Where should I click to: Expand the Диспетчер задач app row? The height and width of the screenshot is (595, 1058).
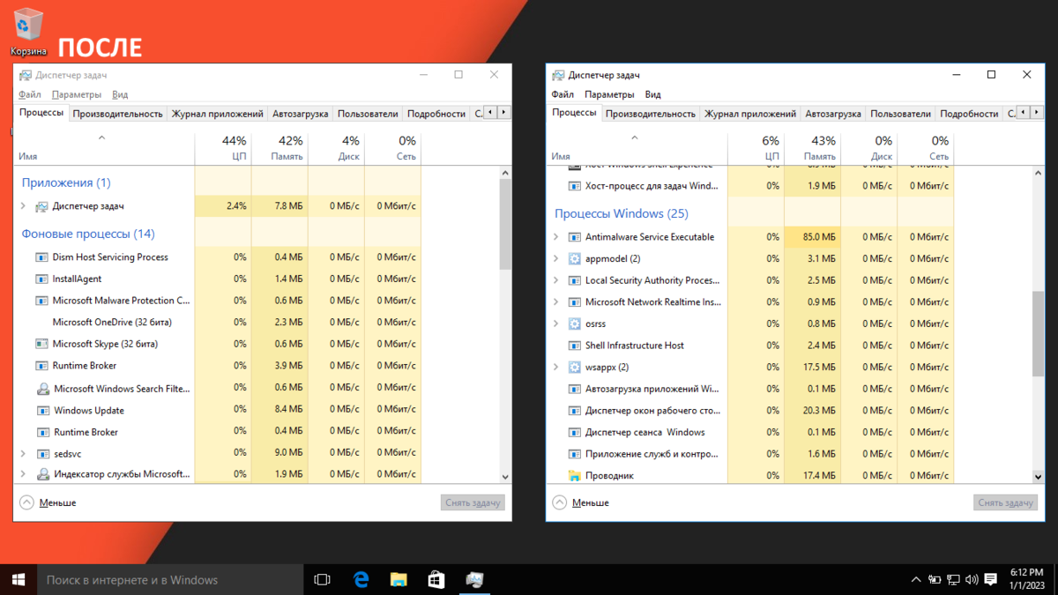23,206
